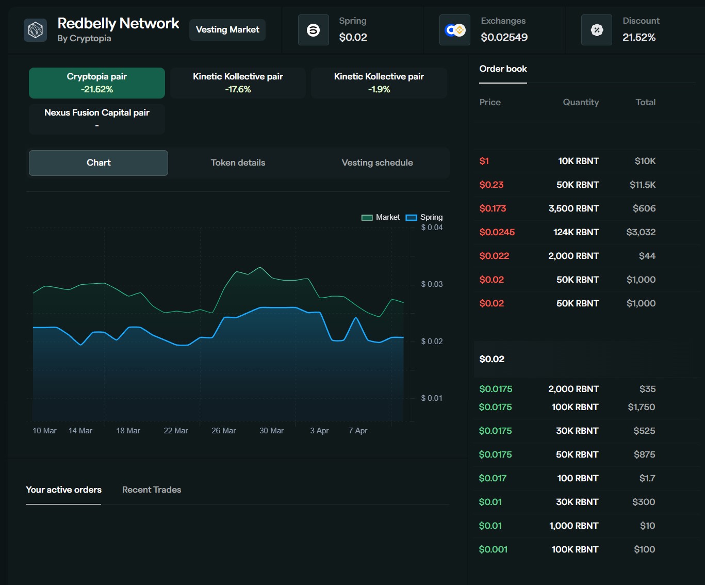
Task: Click the Exchanges price $0.02549
Action: point(504,37)
